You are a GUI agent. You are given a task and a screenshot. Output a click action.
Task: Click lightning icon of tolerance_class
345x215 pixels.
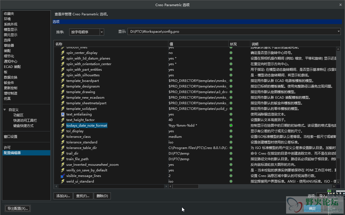coord(63,137)
